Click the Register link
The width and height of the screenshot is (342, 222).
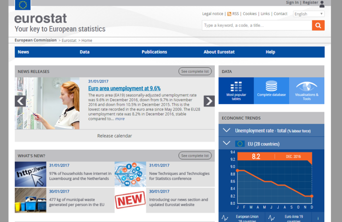(310, 2)
